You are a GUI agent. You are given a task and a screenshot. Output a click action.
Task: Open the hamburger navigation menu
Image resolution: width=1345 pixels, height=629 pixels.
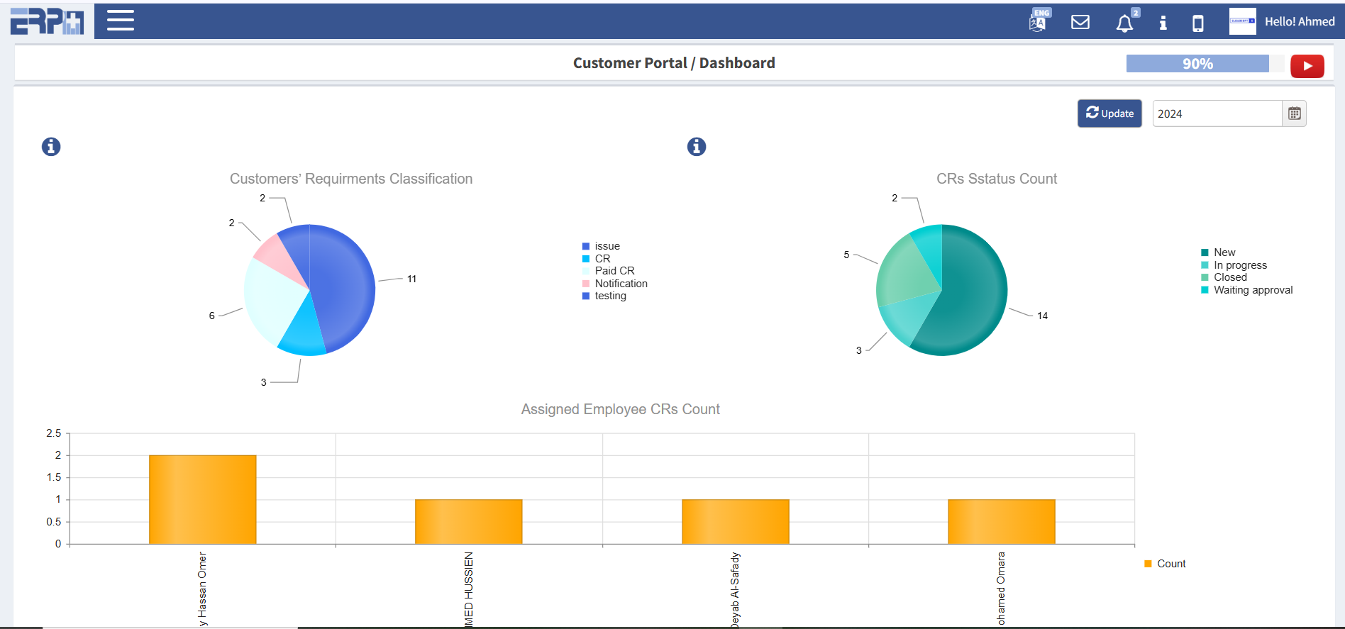click(121, 21)
